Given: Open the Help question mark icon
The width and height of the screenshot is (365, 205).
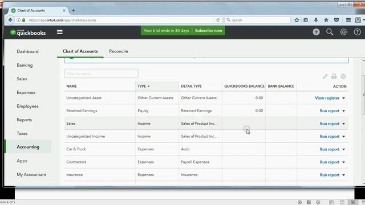Looking at the screenshot, I should pyautogui.click(x=357, y=32).
